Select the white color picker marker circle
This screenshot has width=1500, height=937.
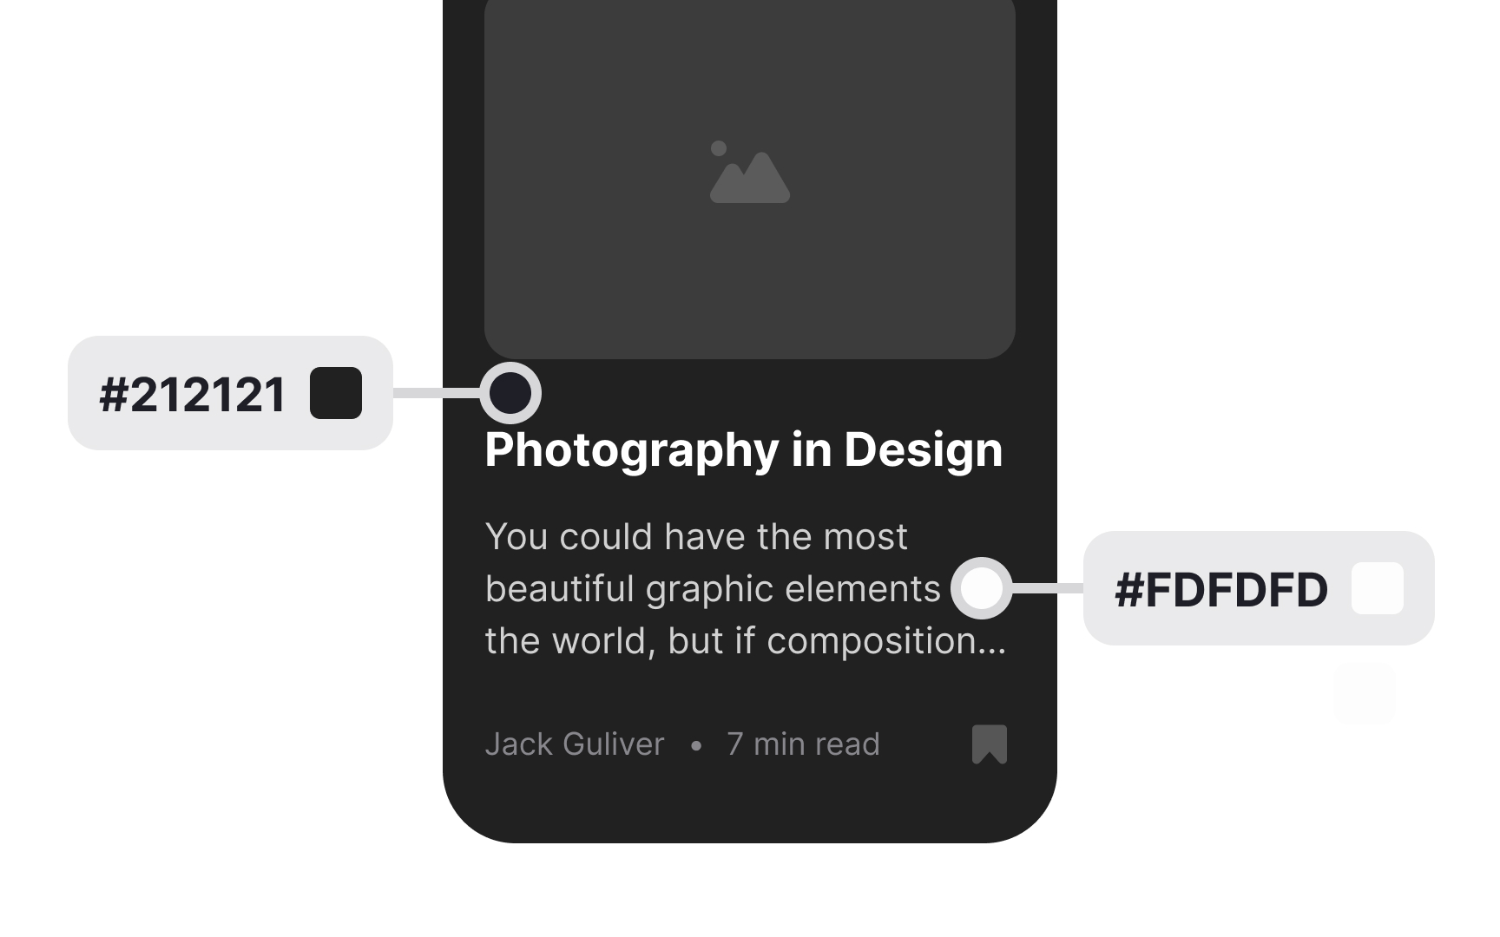click(x=982, y=588)
